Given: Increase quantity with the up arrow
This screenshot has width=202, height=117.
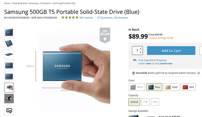Looking at the screenshot, I should pos(141,49).
